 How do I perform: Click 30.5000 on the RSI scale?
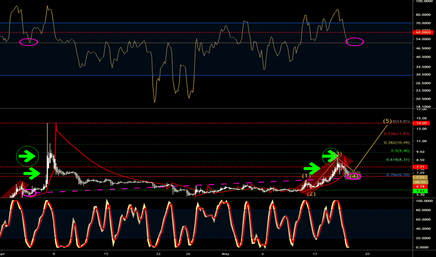pos(423,74)
